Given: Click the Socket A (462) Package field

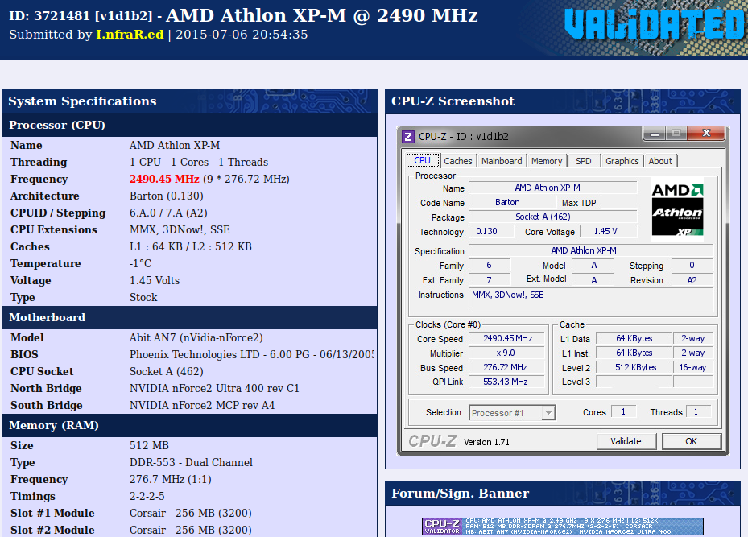Looking at the screenshot, I should point(553,217).
